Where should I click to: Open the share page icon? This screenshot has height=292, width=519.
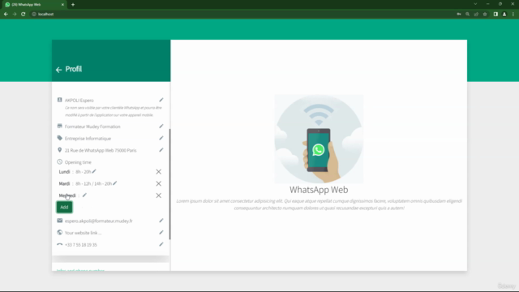coord(476,14)
